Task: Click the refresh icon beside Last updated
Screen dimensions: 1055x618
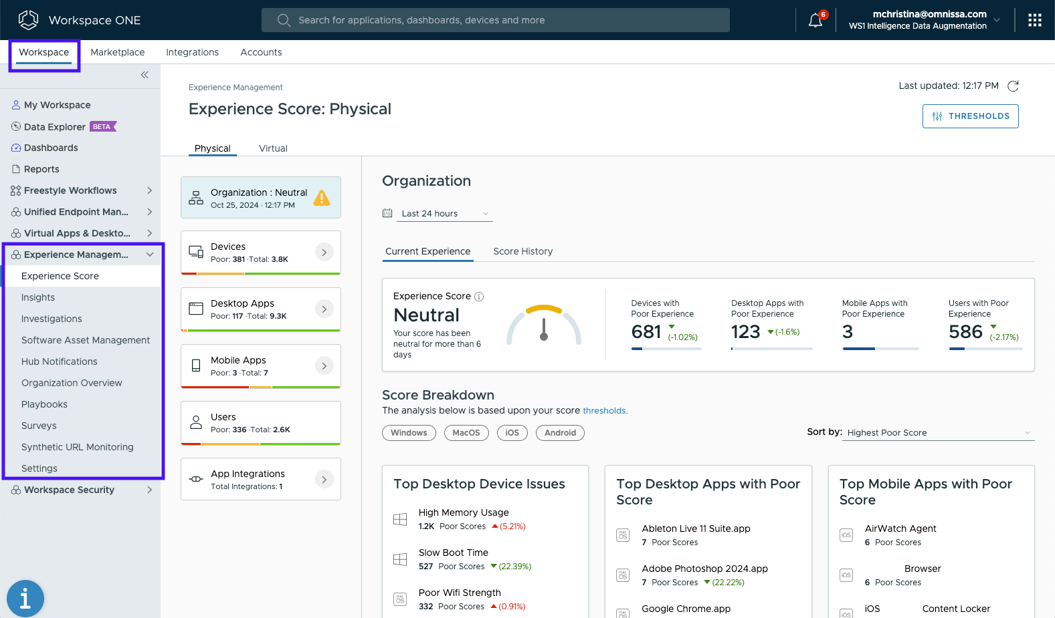Action: point(1013,86)
